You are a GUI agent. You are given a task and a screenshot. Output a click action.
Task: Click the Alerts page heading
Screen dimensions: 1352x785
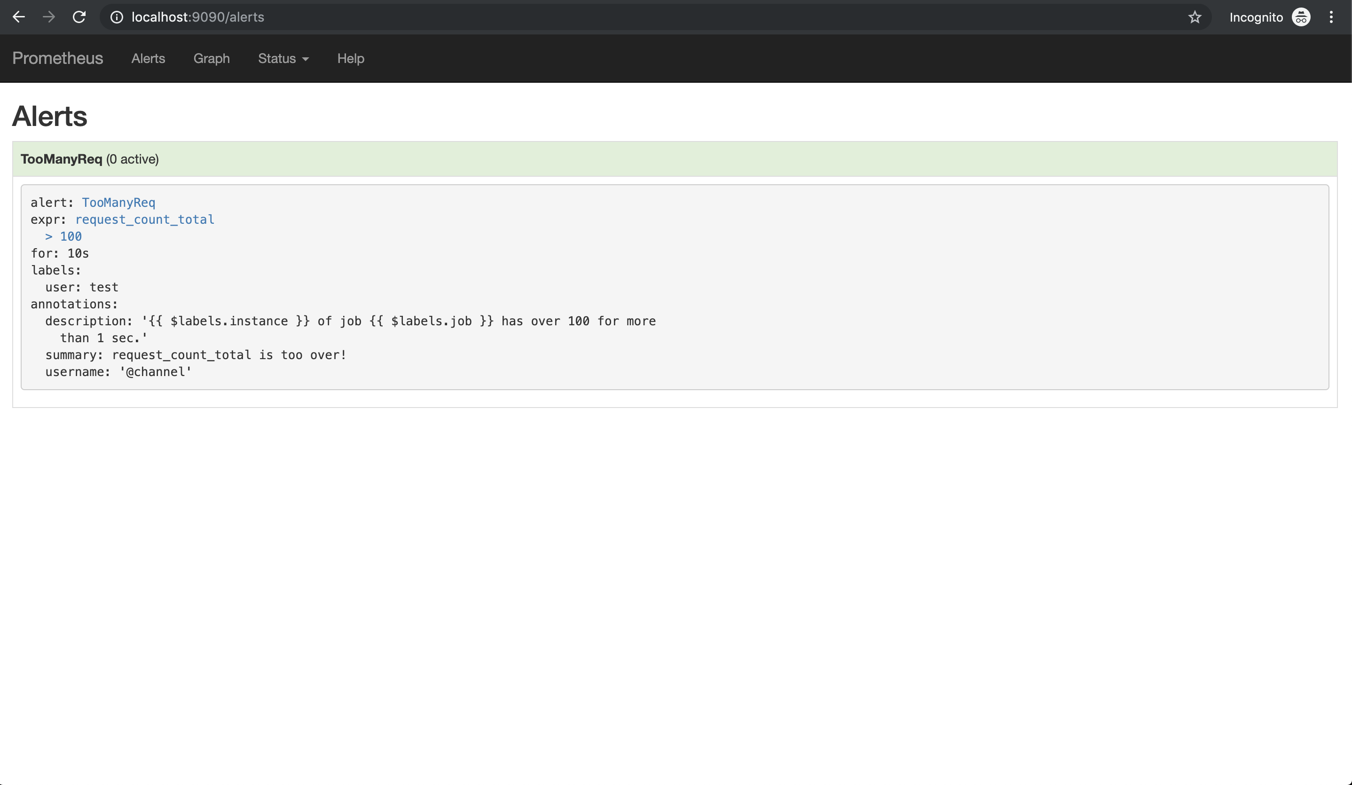[49, 116]
